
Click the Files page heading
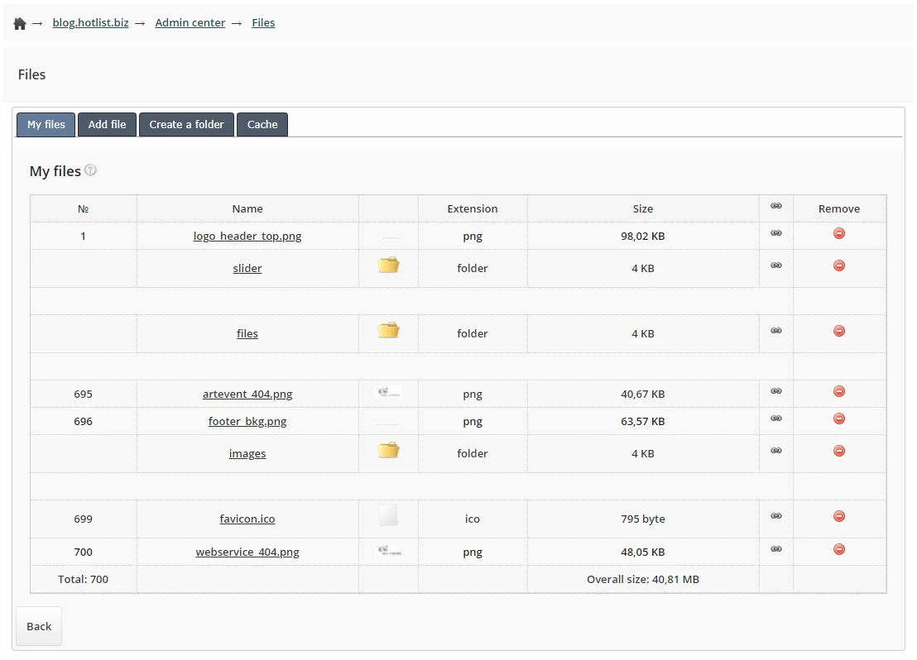pyautogui.click(x=31, y=74)
